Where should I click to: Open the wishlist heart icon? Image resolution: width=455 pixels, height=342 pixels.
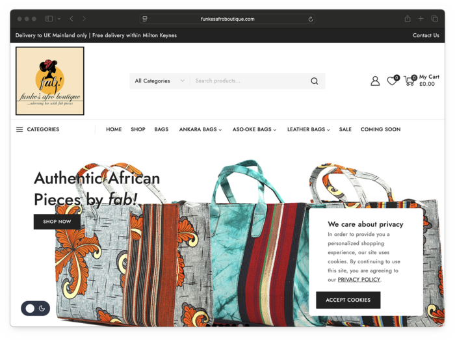point(393,81)
